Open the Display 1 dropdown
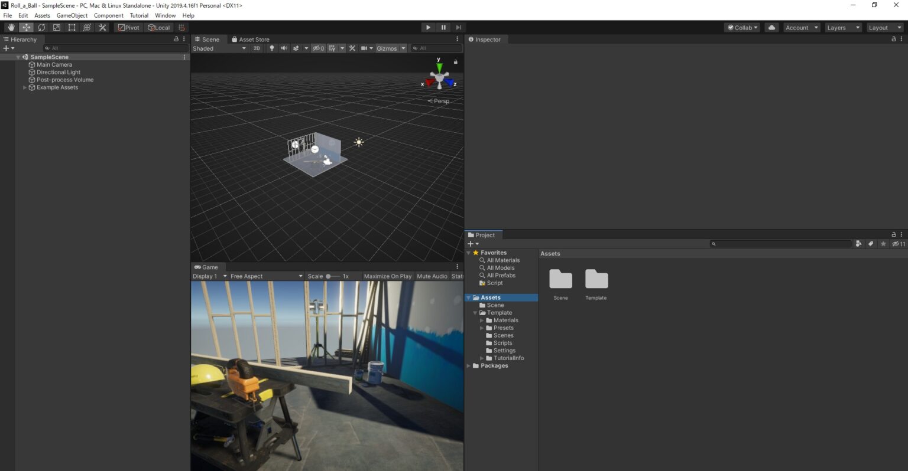The width and height of the screenshot is (908, 471). point(210,276)
